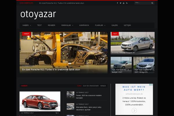Open the Peugeot 301 test article title
This screenshot has height=116, width=174.
tap(124, 52)
